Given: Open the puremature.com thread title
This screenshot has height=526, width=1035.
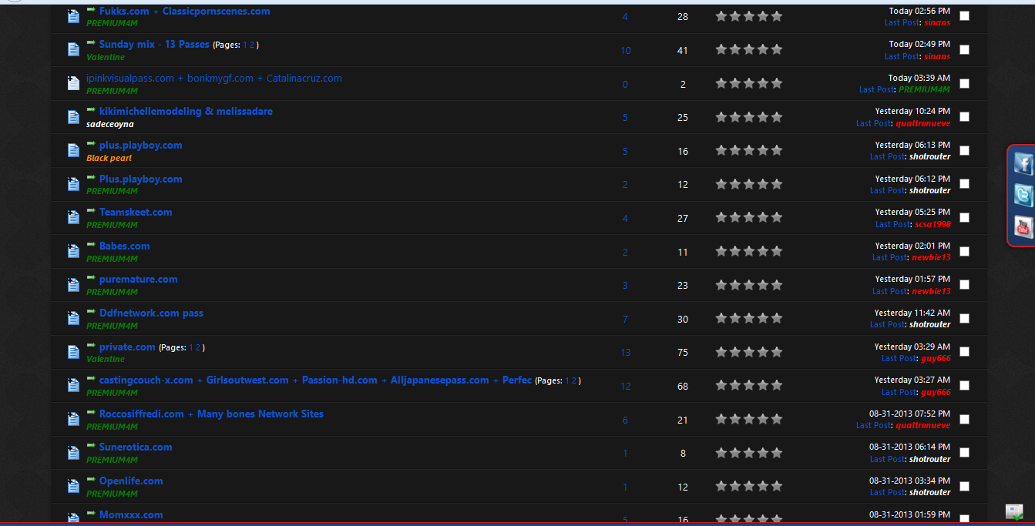Looking at the screenshot, I should (x=139, y=280).
